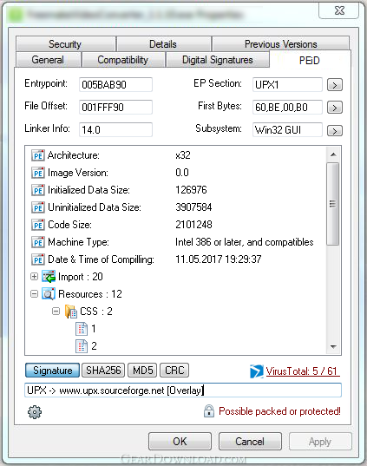367x466 pixels.
Task: Open the Compatibility tab
Action: click(x=122, y=60)
